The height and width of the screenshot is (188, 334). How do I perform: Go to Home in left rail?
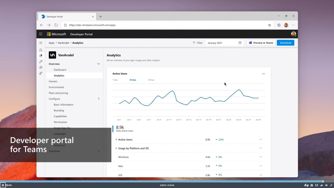coord(41,50)
